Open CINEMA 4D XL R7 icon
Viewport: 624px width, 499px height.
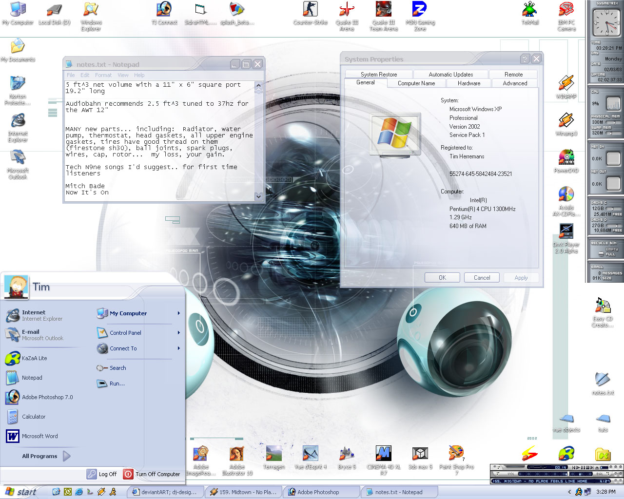click(384, 461)
